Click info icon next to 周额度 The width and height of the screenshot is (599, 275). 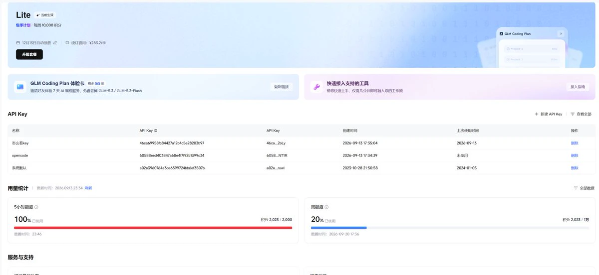pos(326,207)
